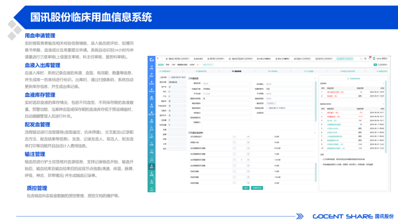Collapse the 血型检验 results section
Image resolution: width=398 pixels, height=224 pixels.
383,84
